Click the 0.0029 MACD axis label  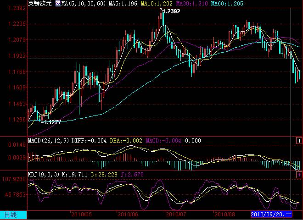point(17,158)
